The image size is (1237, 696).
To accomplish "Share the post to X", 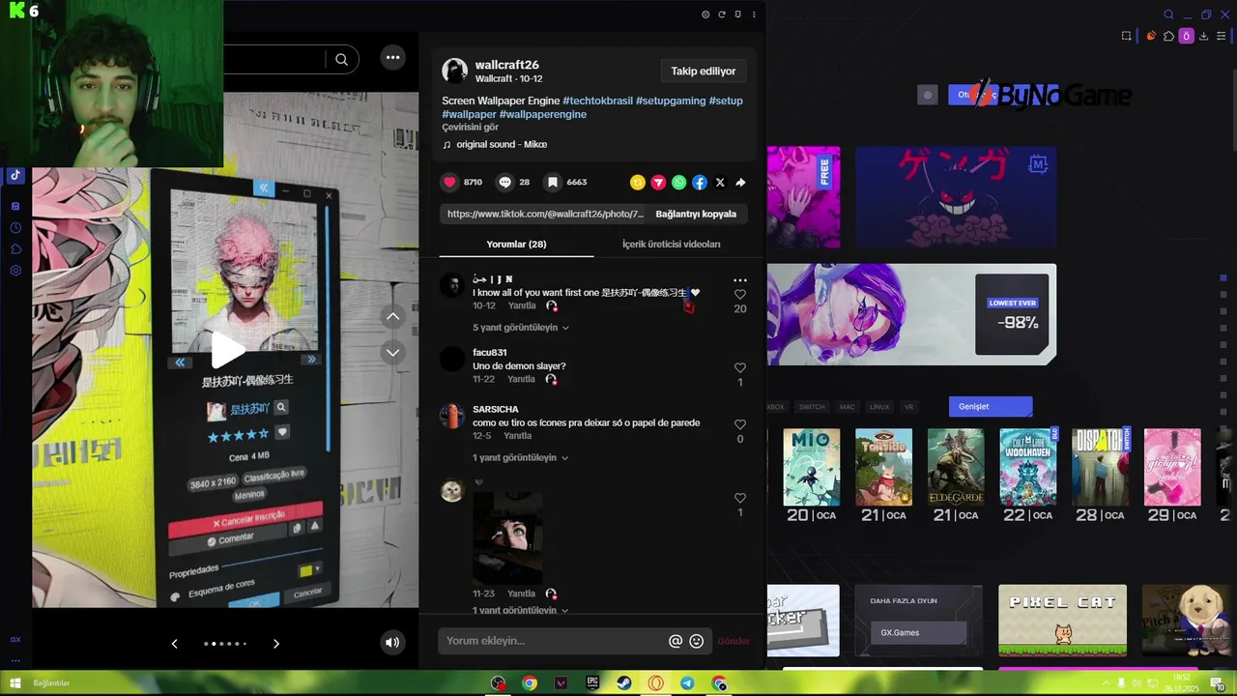I will pos(720,183).
